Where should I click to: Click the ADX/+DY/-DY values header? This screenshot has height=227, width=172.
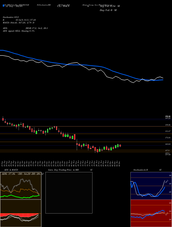[x=22, y=174]
